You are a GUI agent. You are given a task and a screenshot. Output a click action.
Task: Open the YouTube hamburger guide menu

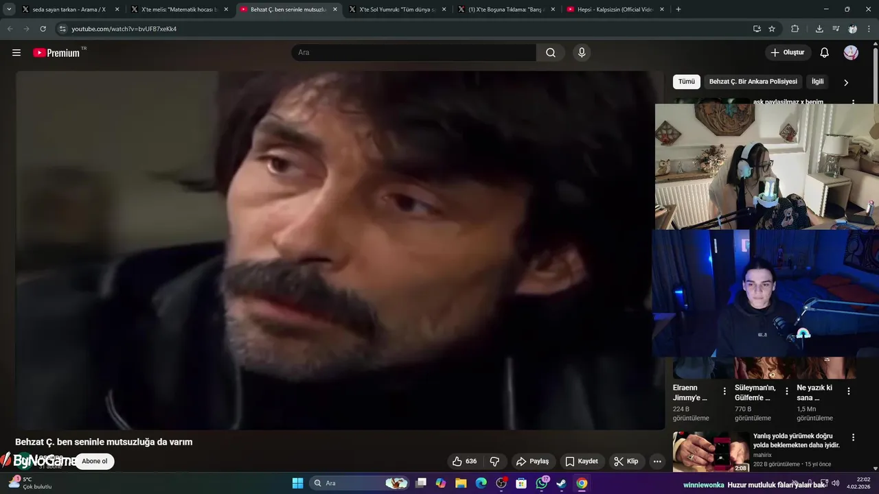pos(16,53)
